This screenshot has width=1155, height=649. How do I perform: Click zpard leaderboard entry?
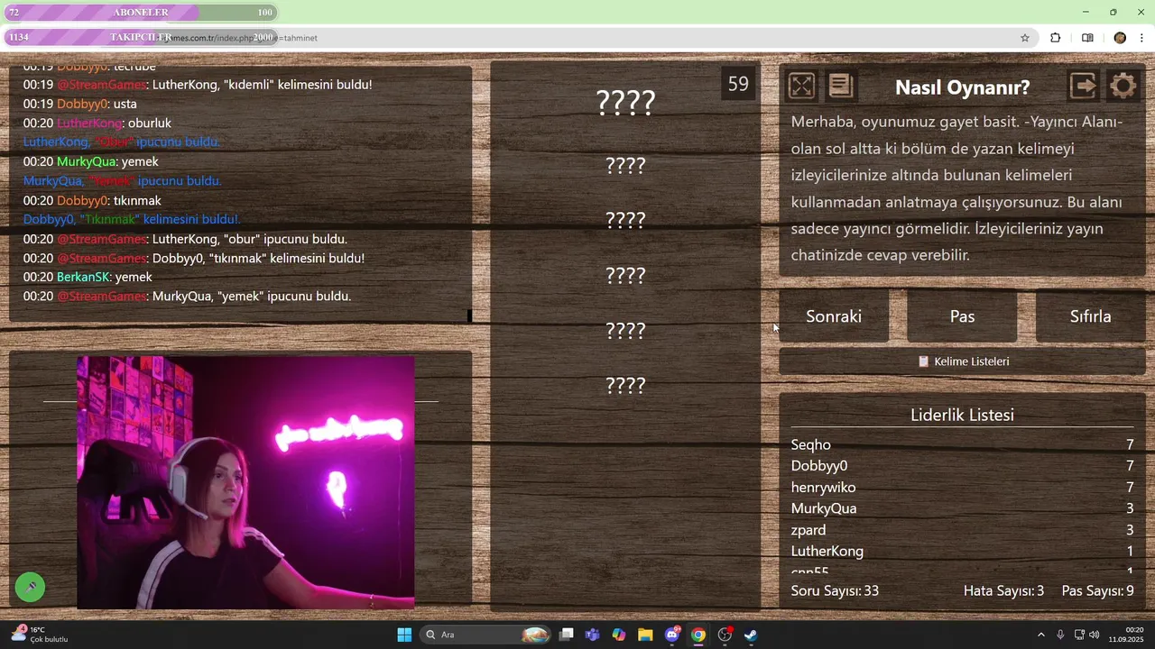point(808,530)
